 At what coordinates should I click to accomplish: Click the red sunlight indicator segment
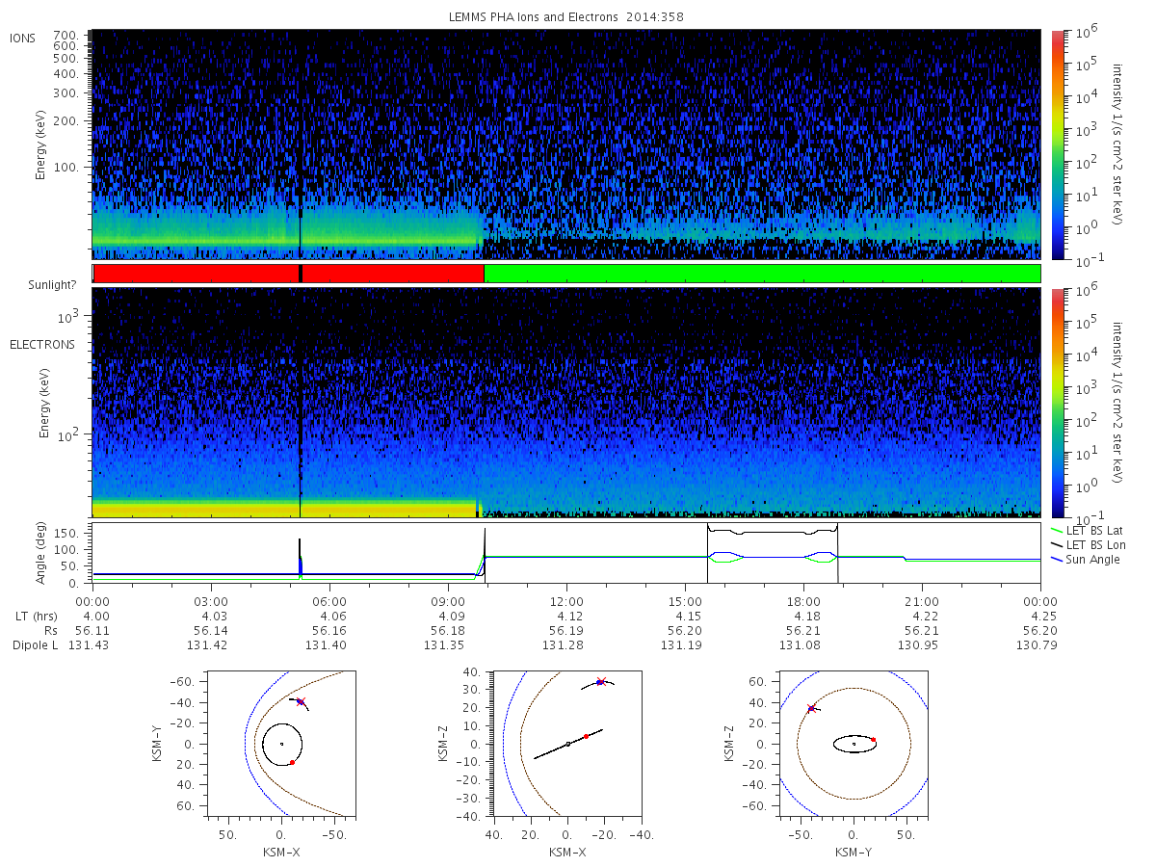coord(288,274)
